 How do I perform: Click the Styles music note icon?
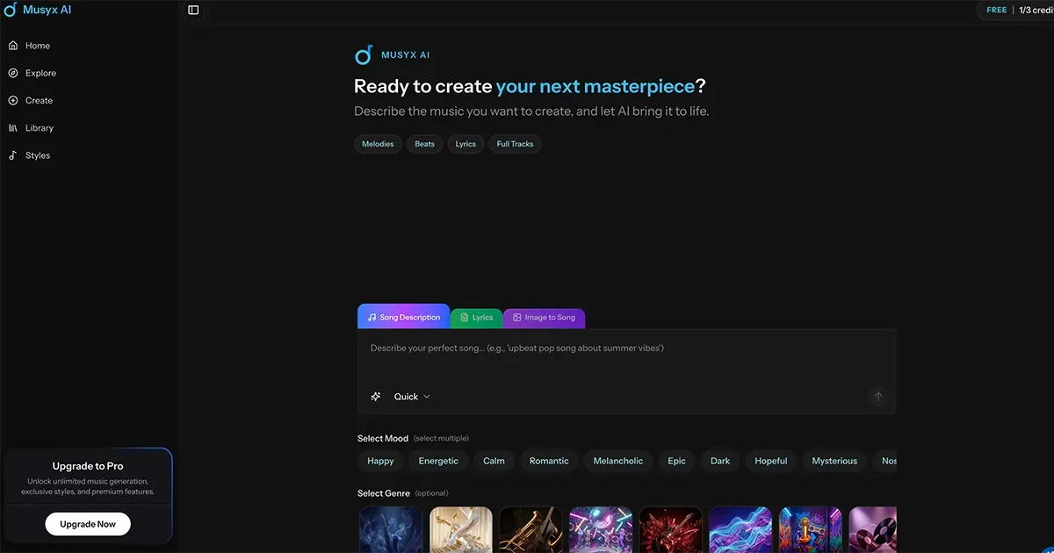(x=13, y=155)
